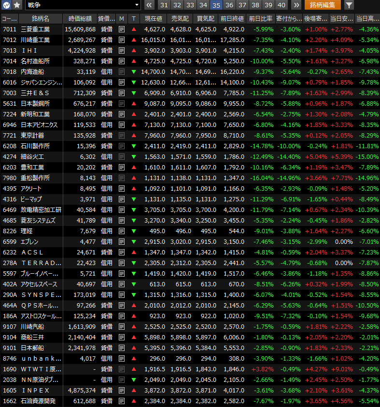Open memo icon for 三菱重工業 row
Viewport: 380px width, 407px height.
click(x=122, y=29)
